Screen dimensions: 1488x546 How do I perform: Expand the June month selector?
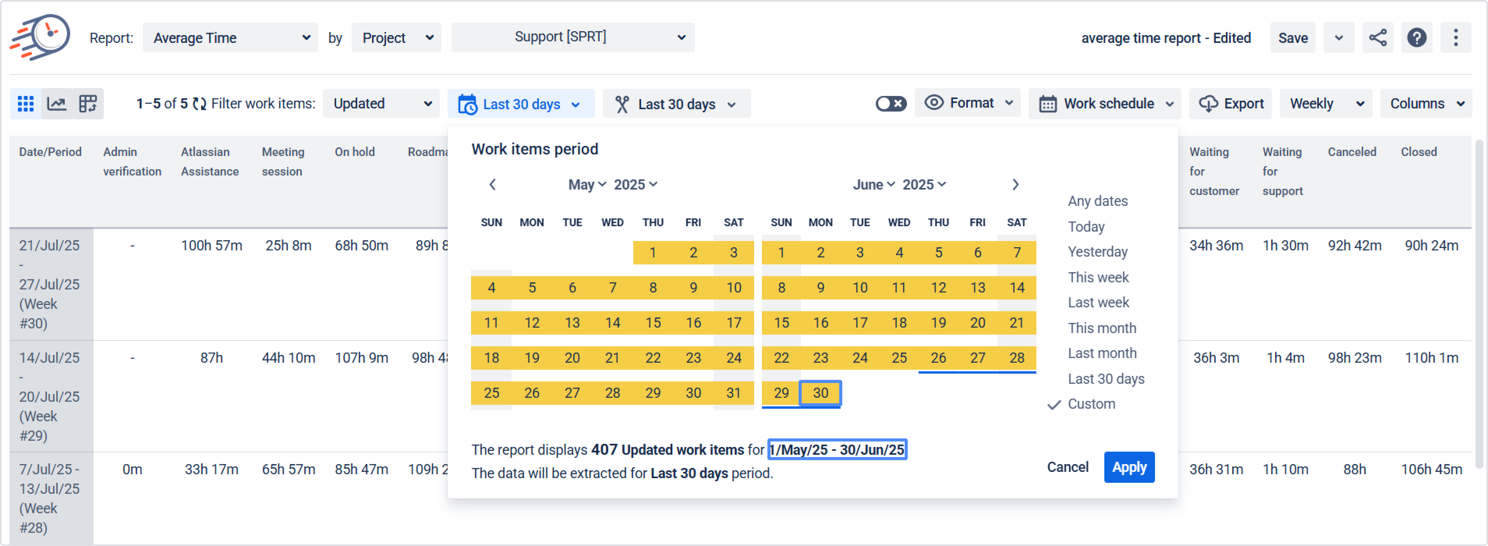873,185
